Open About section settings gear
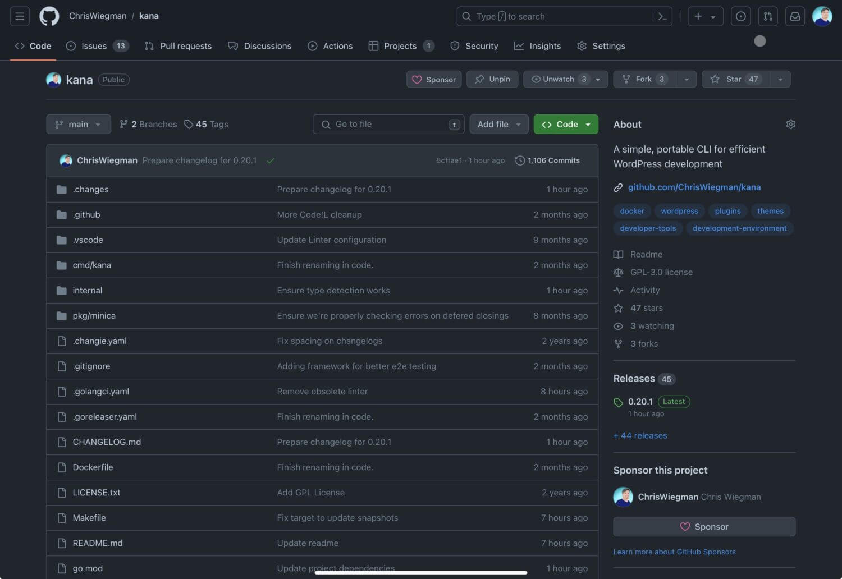842x579 pixels. (790, 124)
